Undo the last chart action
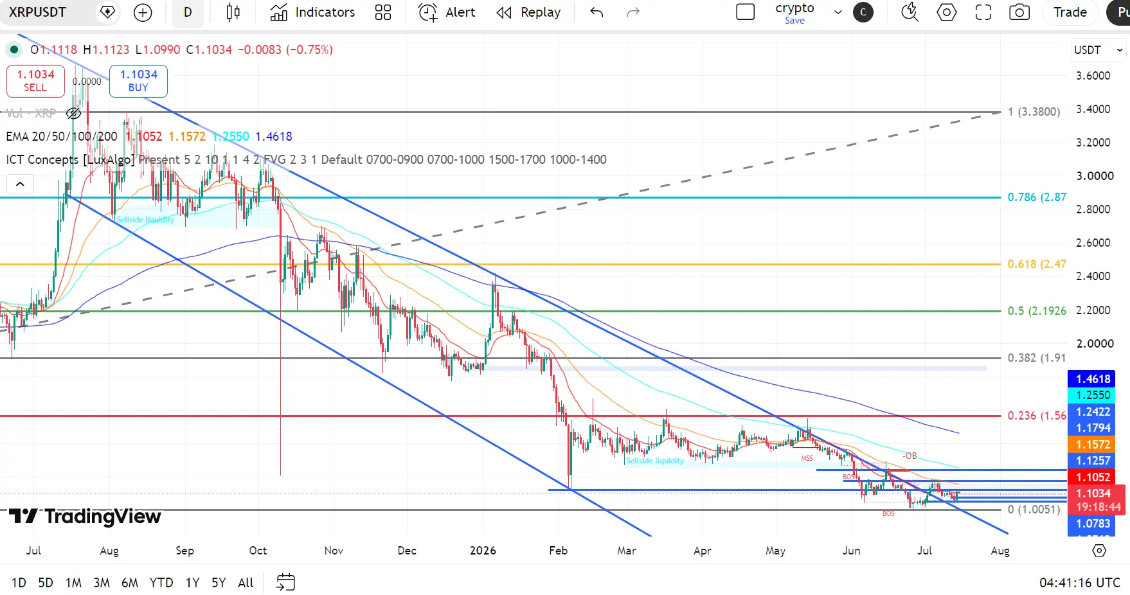This screenshot has height=595, width=1130. coord(596,12)
